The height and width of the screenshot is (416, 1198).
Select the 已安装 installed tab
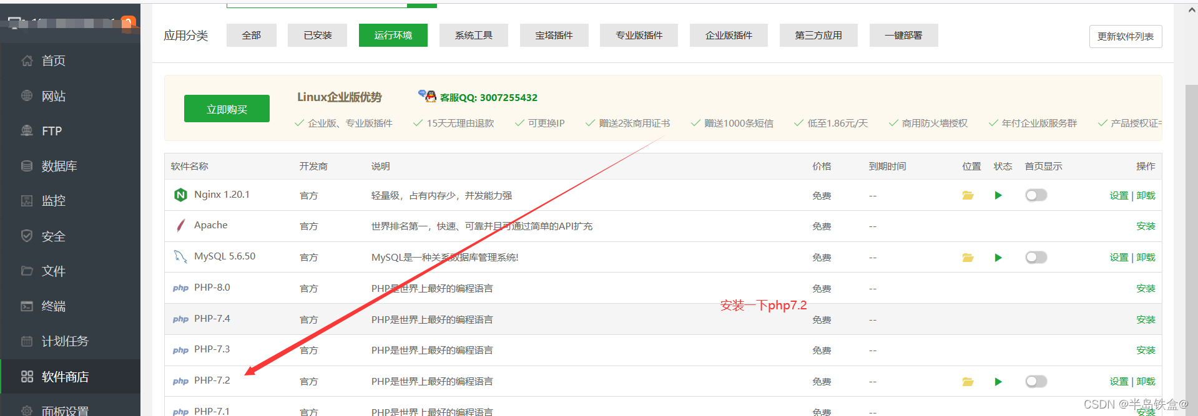coord(318,36)
